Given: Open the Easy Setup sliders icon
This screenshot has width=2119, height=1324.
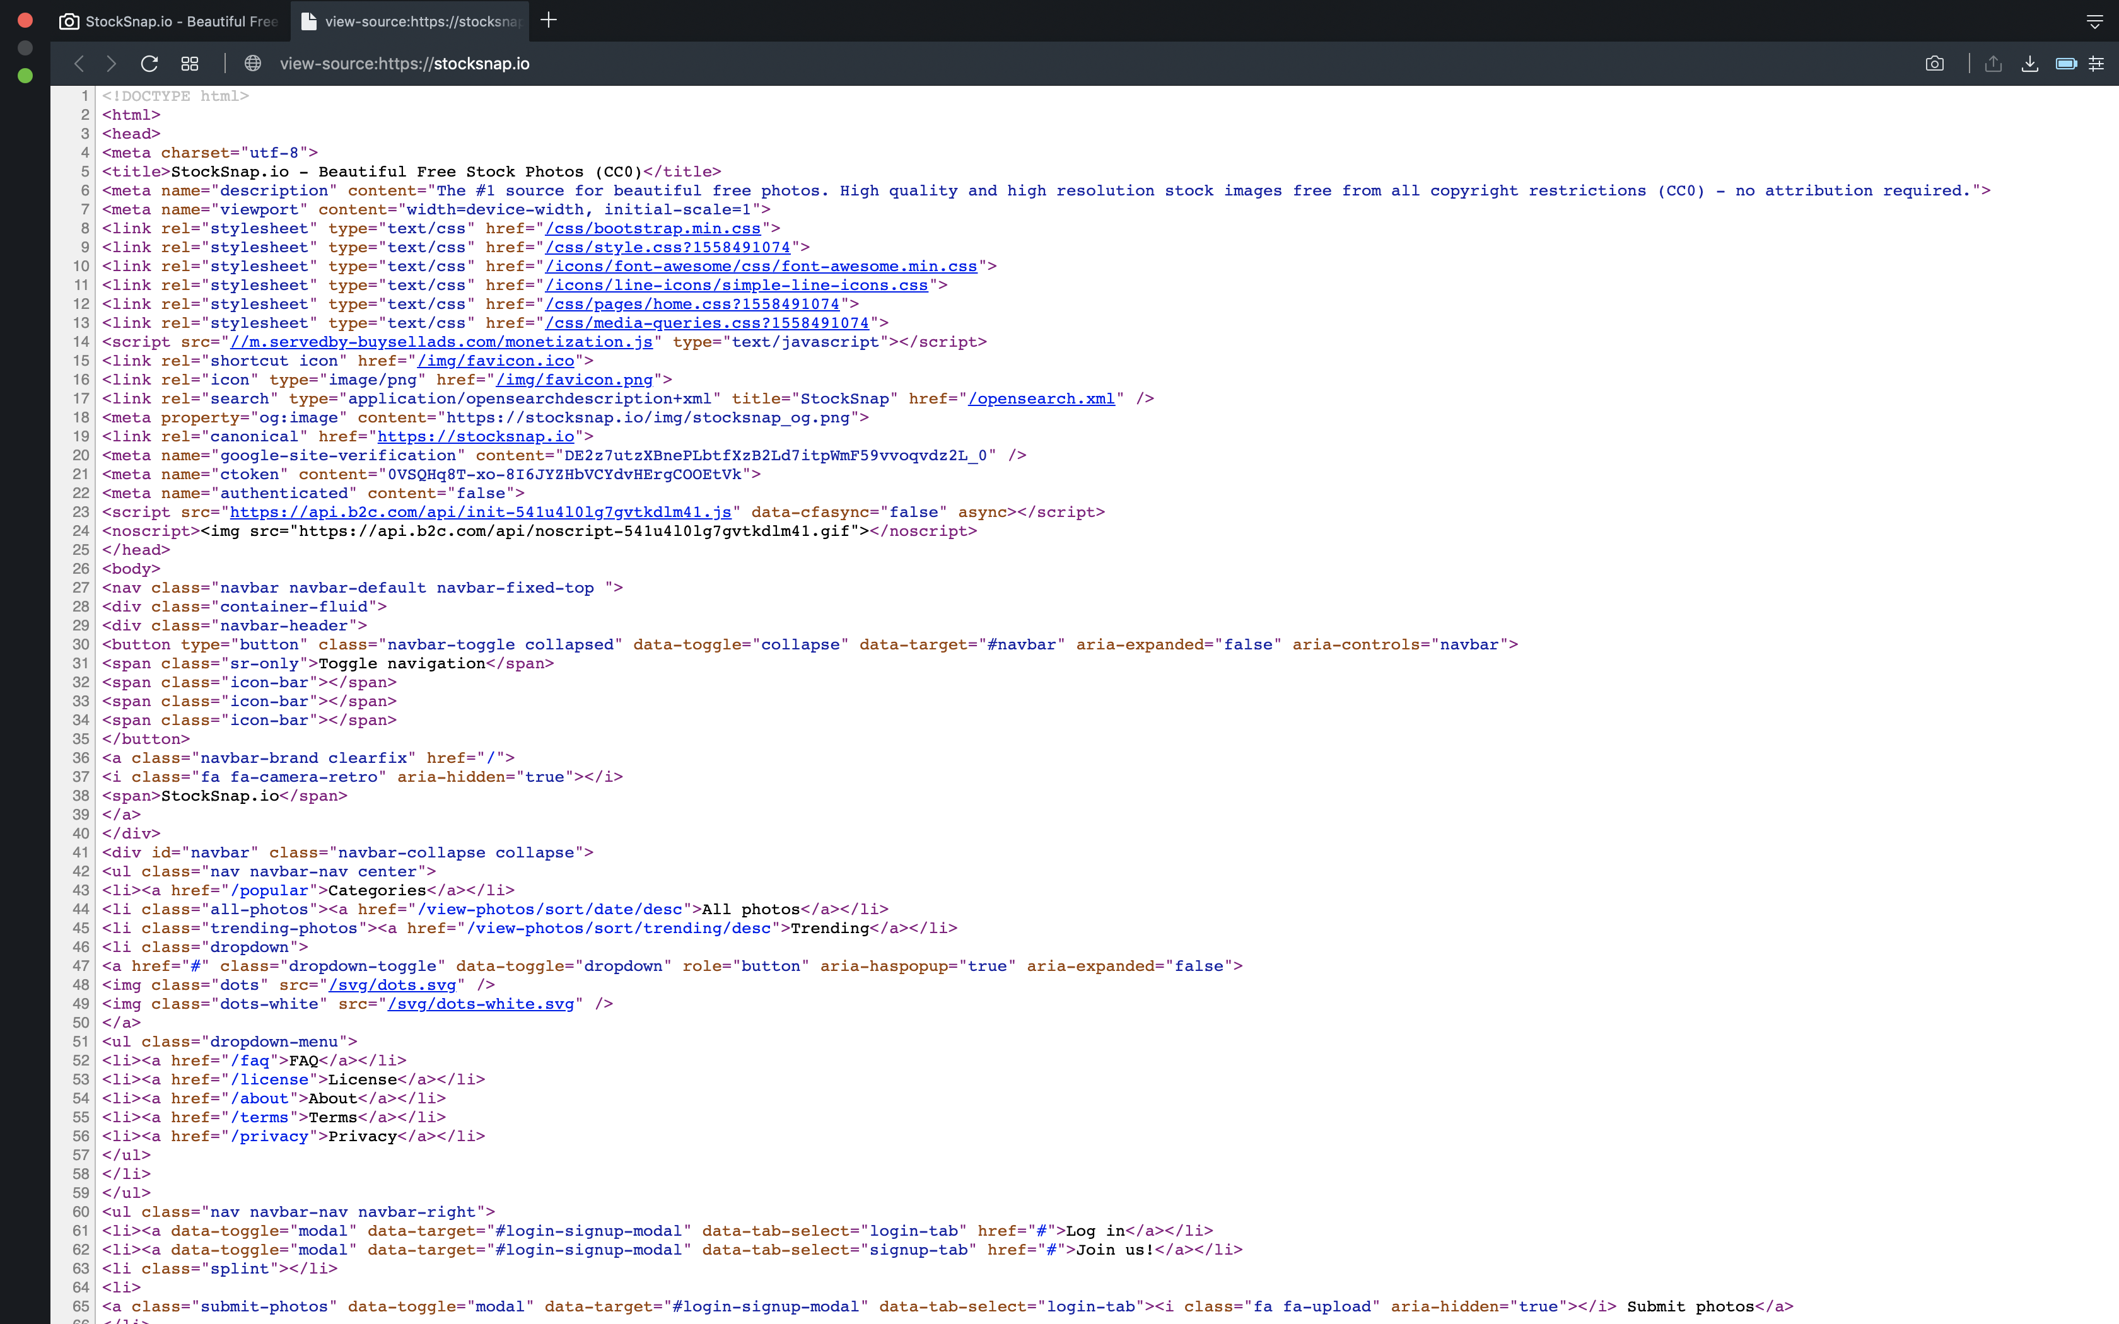Looking at the screenshot, I should (x=2096, y=64).
